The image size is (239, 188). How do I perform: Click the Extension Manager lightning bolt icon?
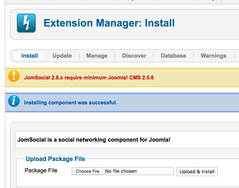(x=26, y=23)
